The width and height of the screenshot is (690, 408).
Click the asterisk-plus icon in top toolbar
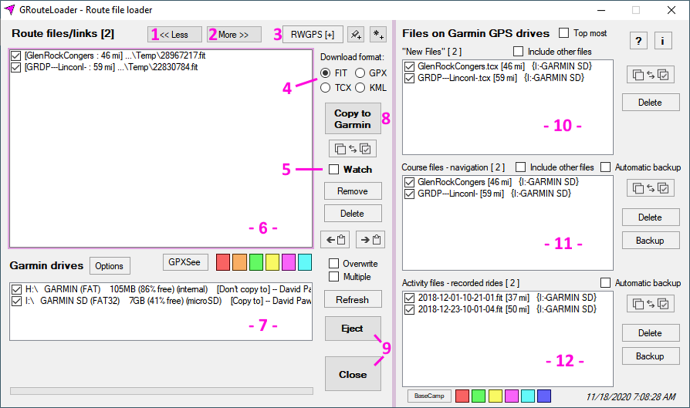click(x=378, y=34)
